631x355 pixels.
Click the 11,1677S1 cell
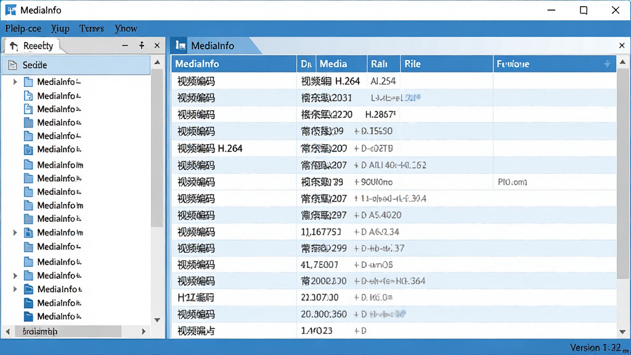pos(321,232)
